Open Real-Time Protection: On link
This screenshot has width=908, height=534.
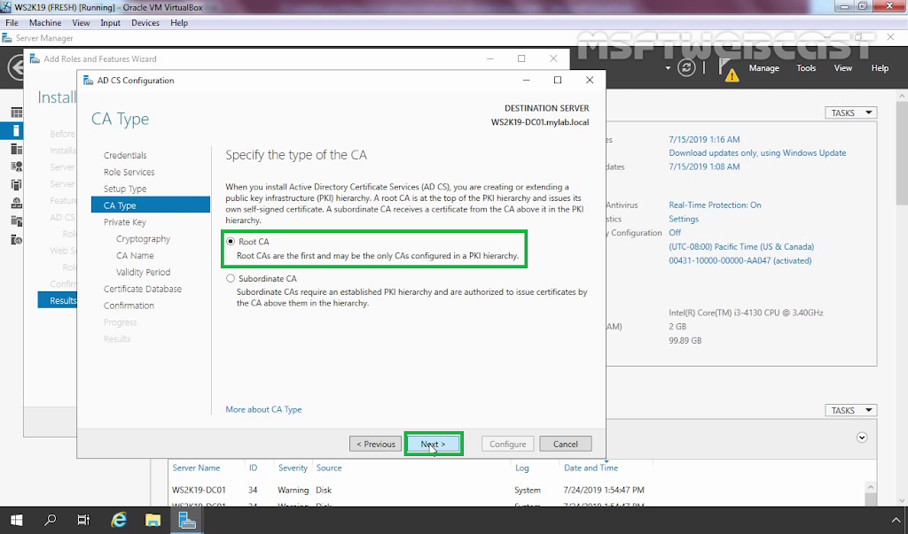pyautogui.click(x=715, y=205)
